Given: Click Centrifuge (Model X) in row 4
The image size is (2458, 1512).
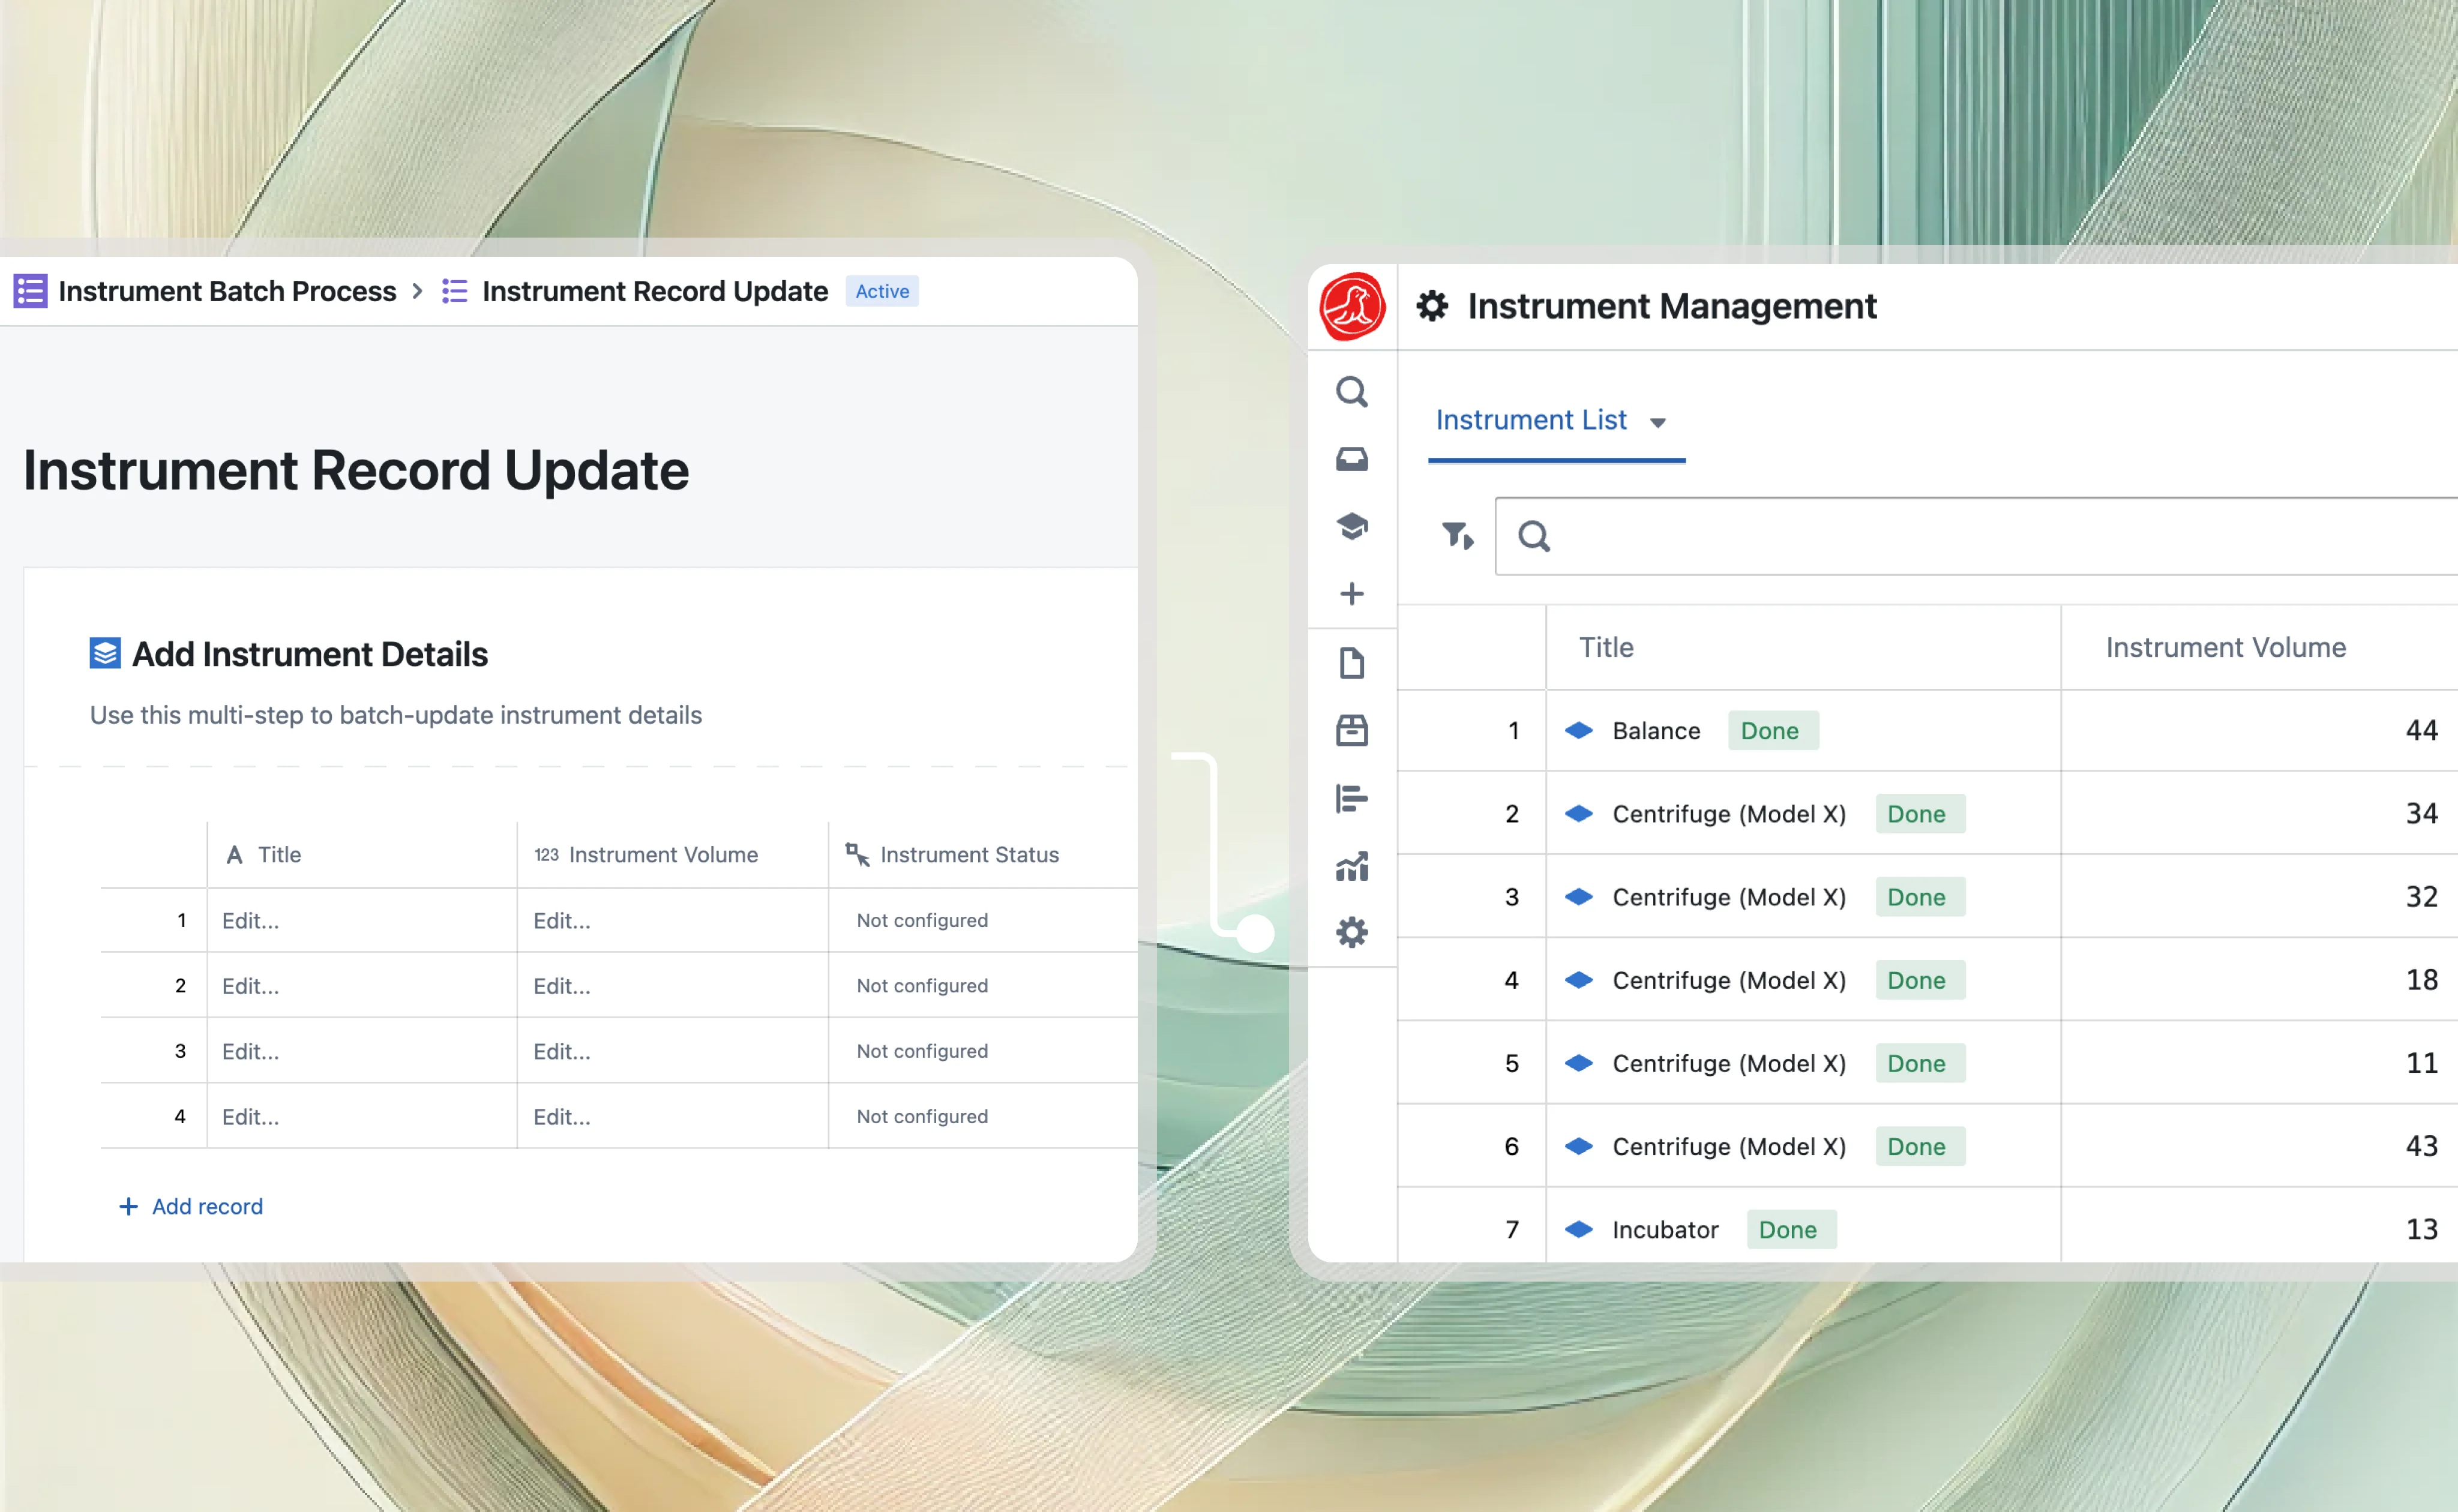Looking at the screenshot, I should tap(1729, 980).
